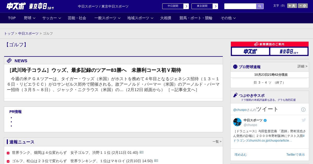The image size is (313, 164).
Task: Click the third PR情報 bullet arrow
Action: (11, 126)
